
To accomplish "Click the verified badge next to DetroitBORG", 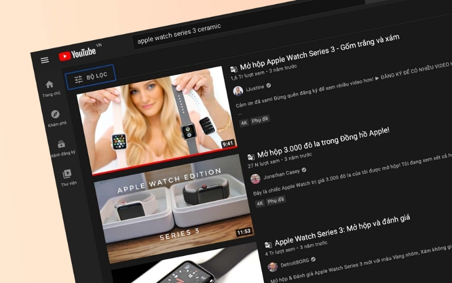I will [313, 259].
